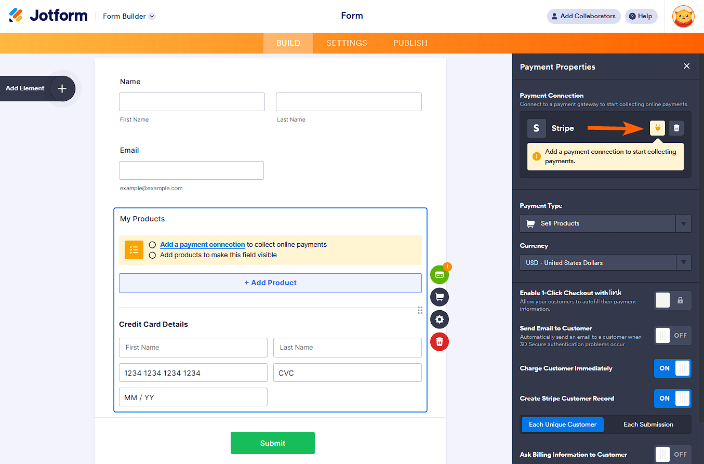Image resolution: width=704 pixels, height=464 pixels.
Task: Click the Stripe trash remove icon
Action: [676, 128]
